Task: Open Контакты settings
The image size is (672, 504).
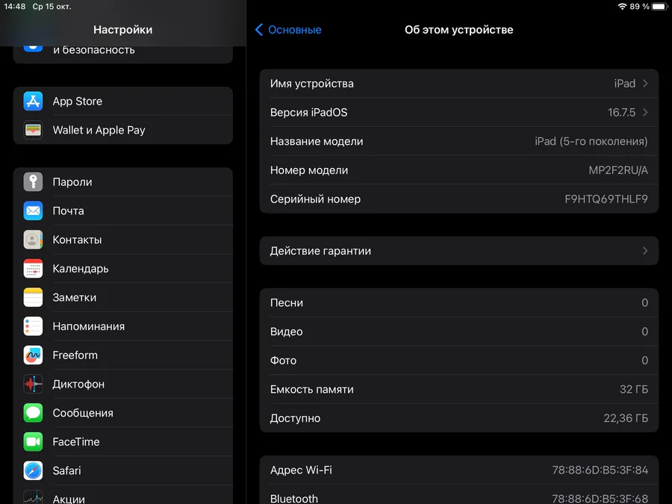Action: (123, 240)
